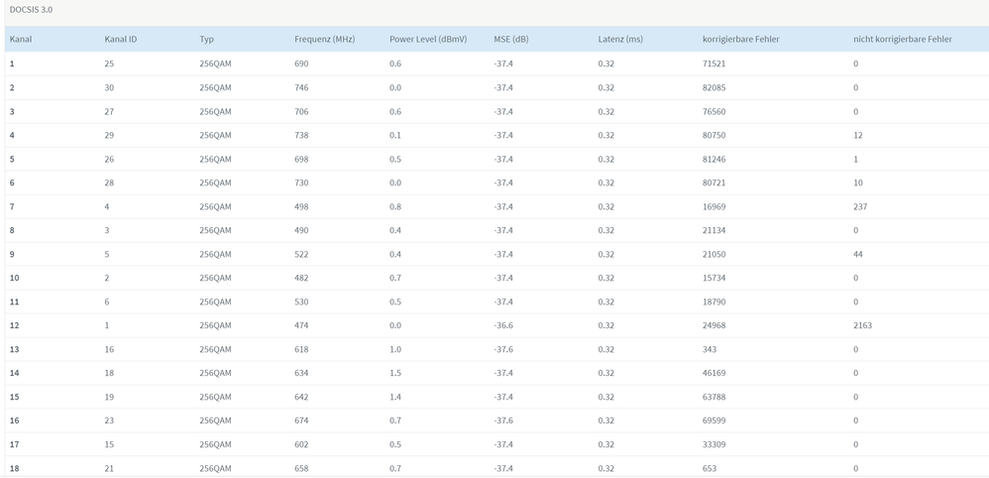989x478 pixels.
Task: Click the Kanal column header
Action: click(21, 40)
